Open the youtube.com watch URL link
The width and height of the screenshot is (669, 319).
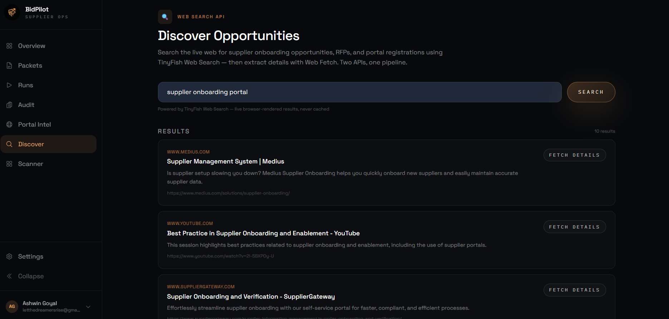click(x=220, y=256)
